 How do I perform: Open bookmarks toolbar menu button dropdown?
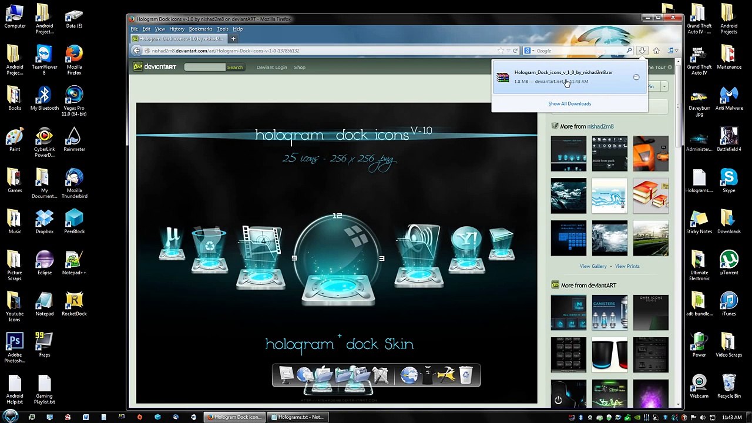pyautogui.click(x=672, y=51)
